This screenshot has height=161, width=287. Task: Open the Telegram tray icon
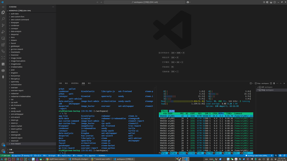[x=252, y=159]
